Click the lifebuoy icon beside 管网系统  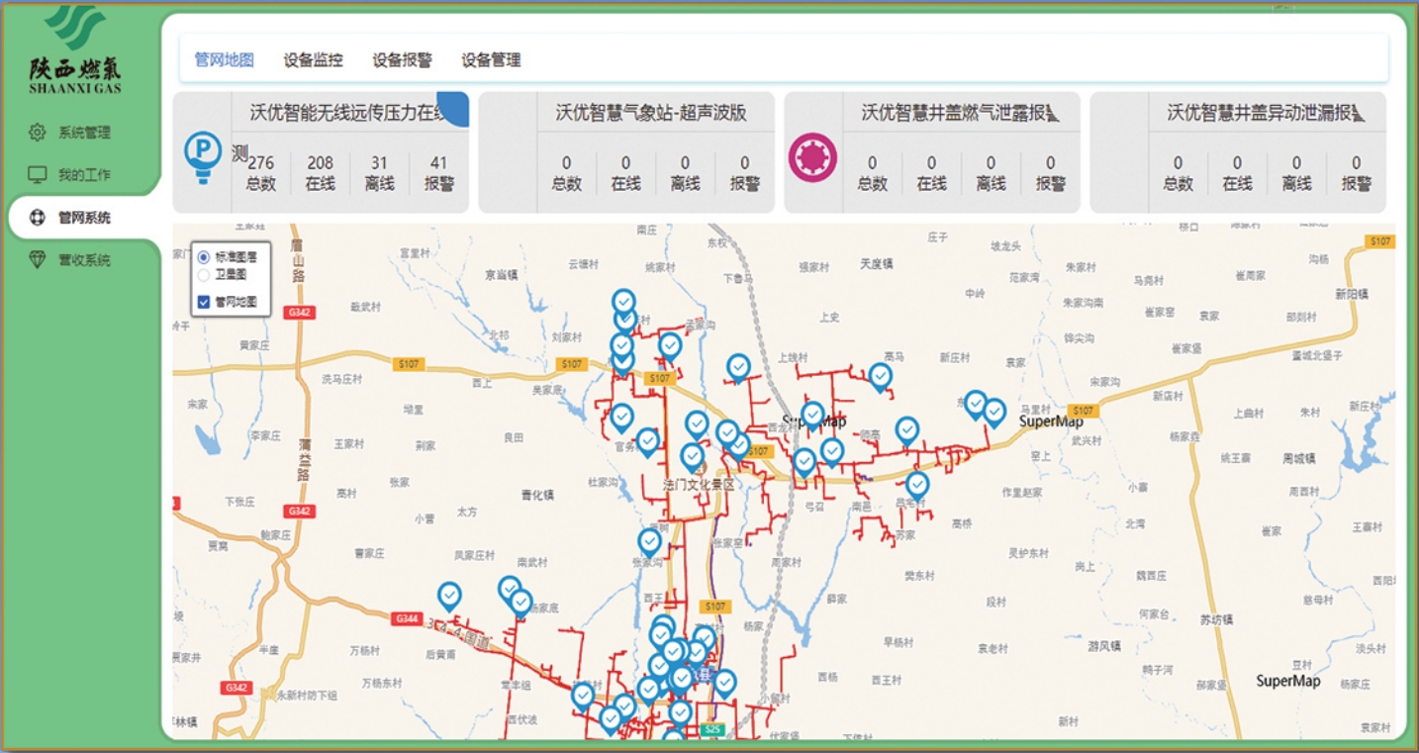38,218
